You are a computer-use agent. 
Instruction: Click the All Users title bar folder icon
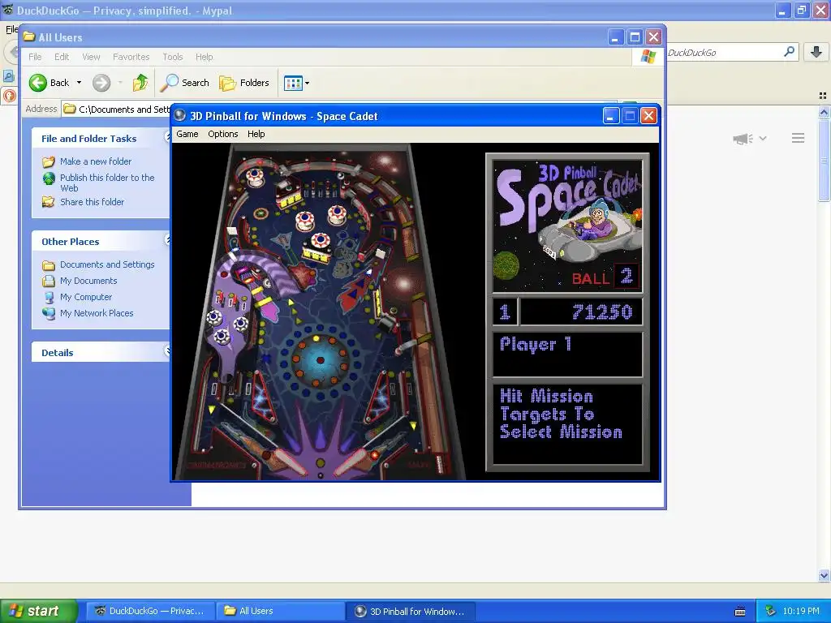point(29,37)
